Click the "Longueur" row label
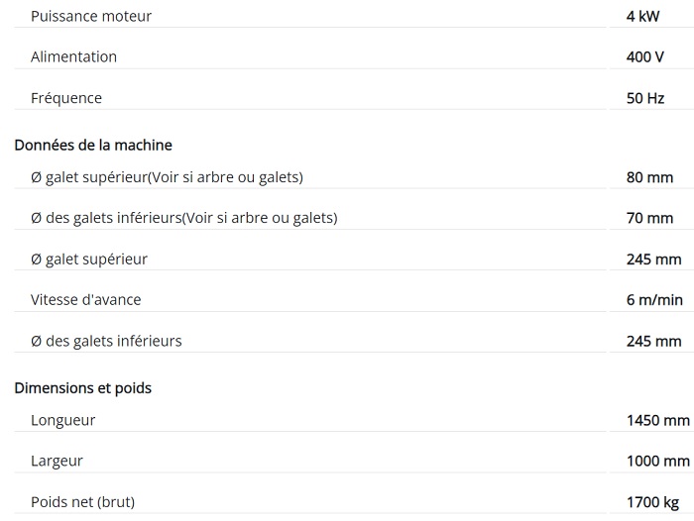This screenshot has width=694, height=521. pyautogui.click(x=63, y=420)
